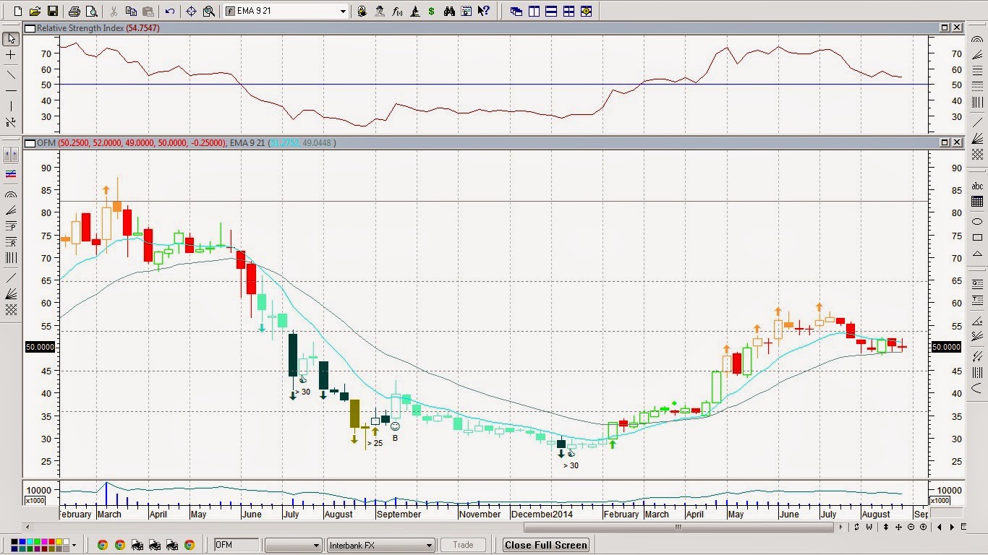Select the pointer arrow tool in left toolbar
Image resolution: width=988 pixels, height=555 pixels.
pyautogui.click(x=11, y=38)
